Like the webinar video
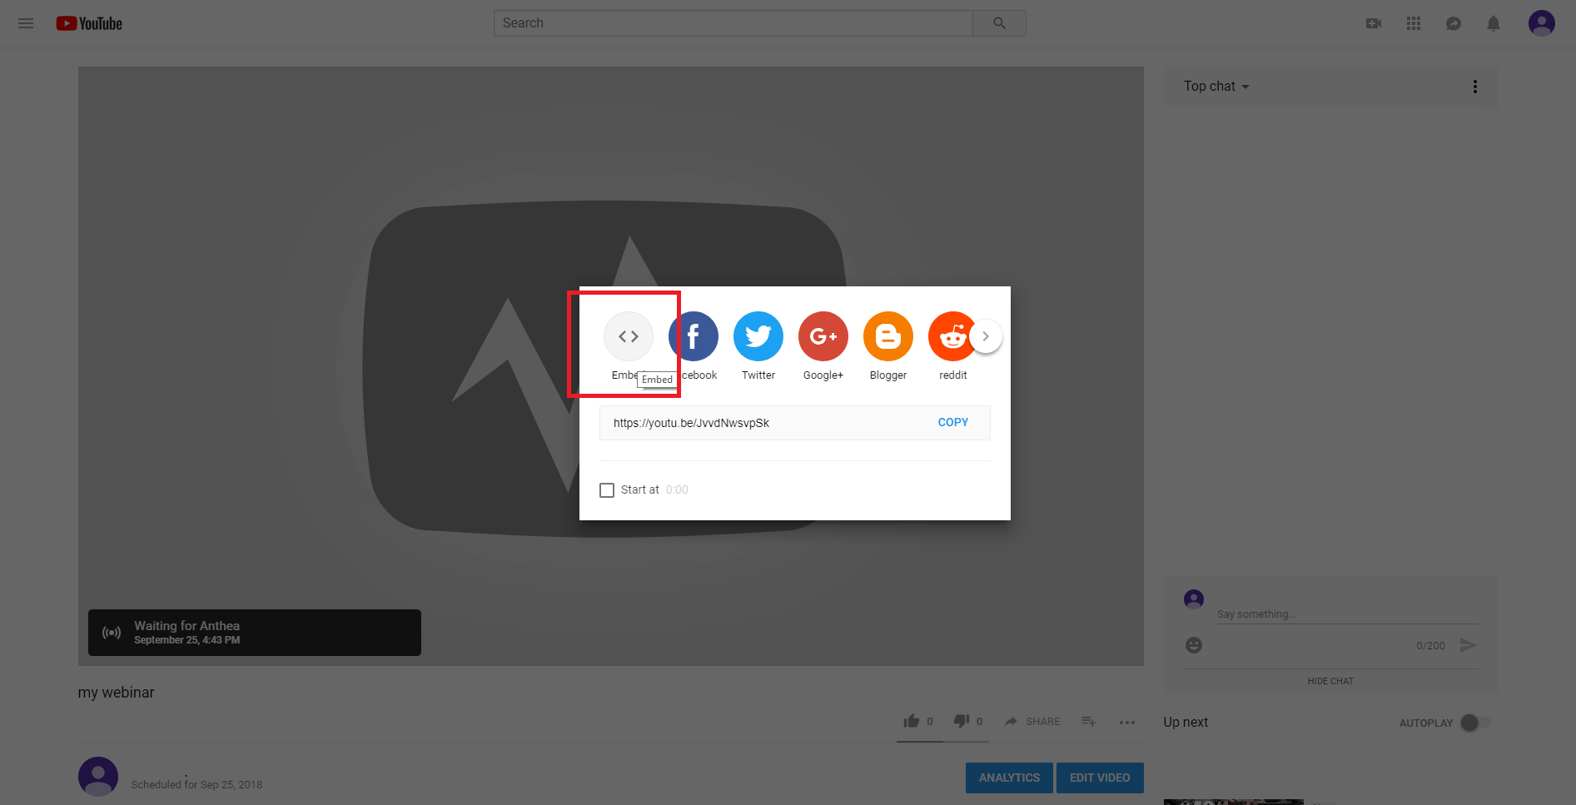Image resolution: width=1576 pixels, height=805 pixels. pos(912,721)
